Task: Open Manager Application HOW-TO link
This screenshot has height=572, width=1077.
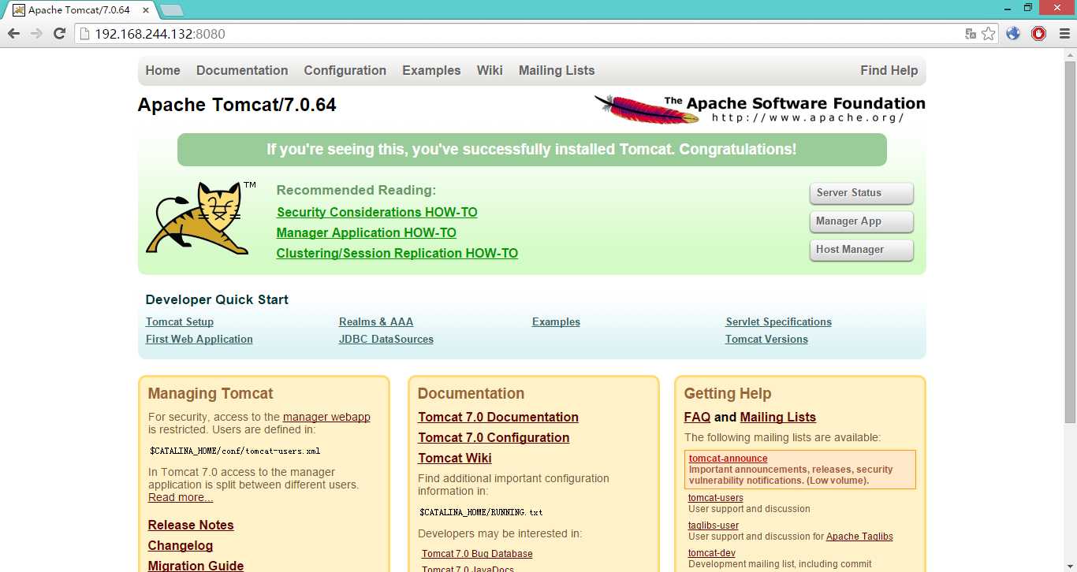Action: click(x=366, y=232)
